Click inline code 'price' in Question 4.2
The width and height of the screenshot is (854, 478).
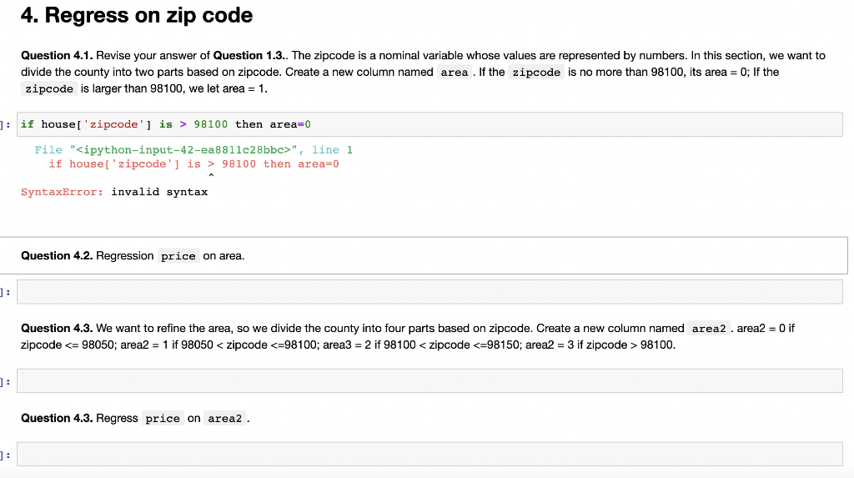point(178,256)
